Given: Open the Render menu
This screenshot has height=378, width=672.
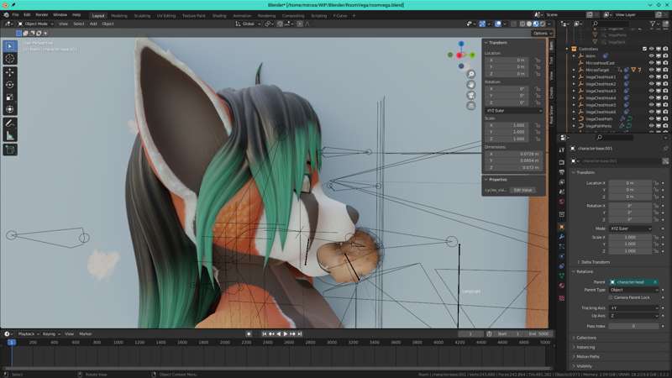Looking at the screenshot, I should click(41, 14).
